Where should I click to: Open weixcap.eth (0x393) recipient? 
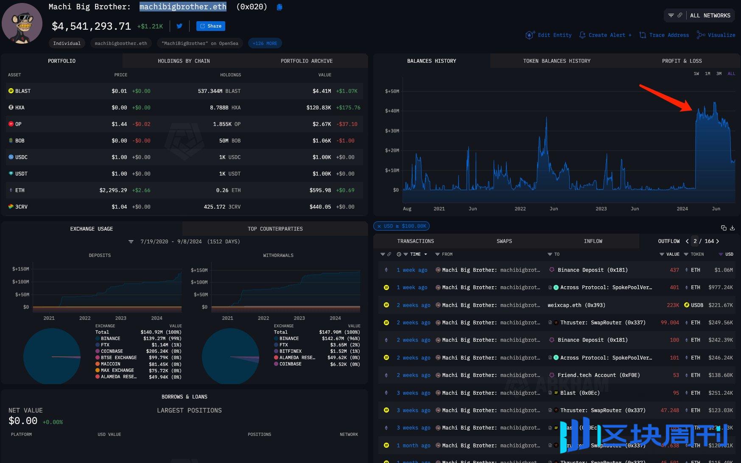coord(576,305)
